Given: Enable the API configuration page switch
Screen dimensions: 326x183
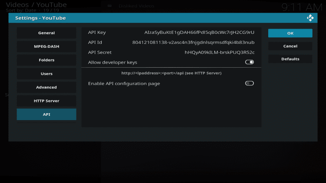Looking at the screenshot, I should (249, 83).
